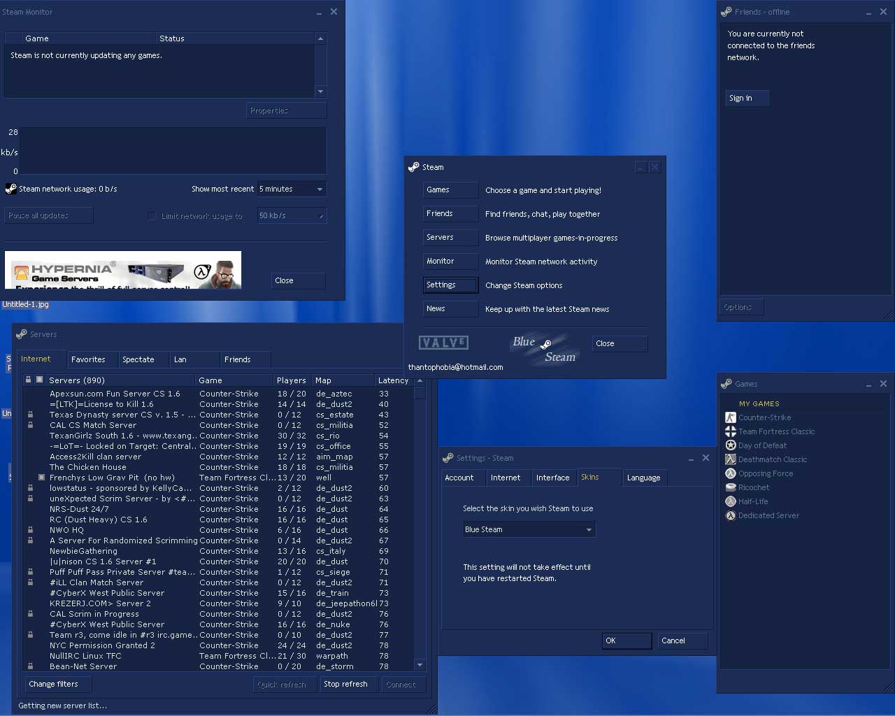Select Bean-Net Server row
The height and width of the screenshot is (716, 895).
click(218, 666)
